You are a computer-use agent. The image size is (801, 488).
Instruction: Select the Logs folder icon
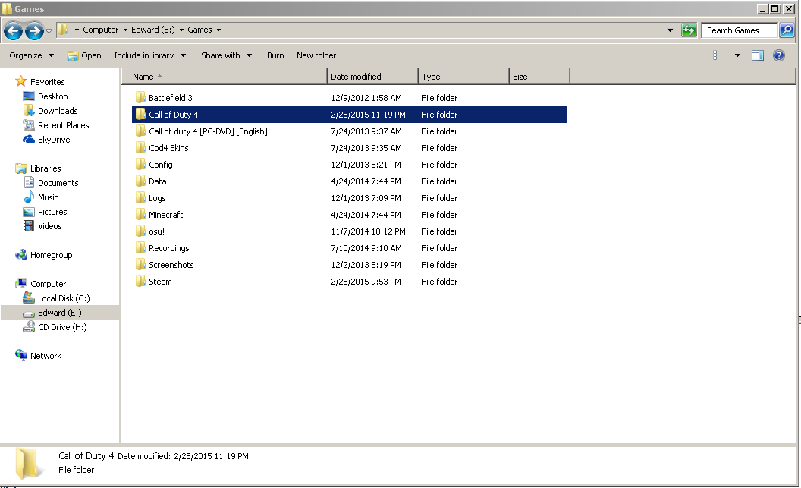click(x=140, y=197)
